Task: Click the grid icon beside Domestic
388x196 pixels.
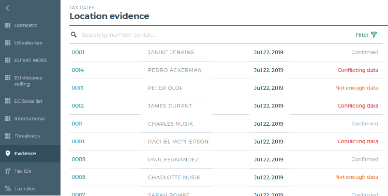Action: point(8,25)
